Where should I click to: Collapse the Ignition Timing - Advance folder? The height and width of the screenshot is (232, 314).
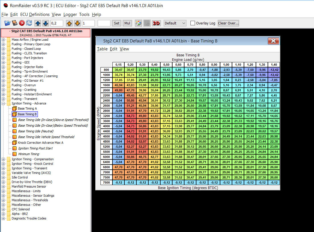click(3, 103)
